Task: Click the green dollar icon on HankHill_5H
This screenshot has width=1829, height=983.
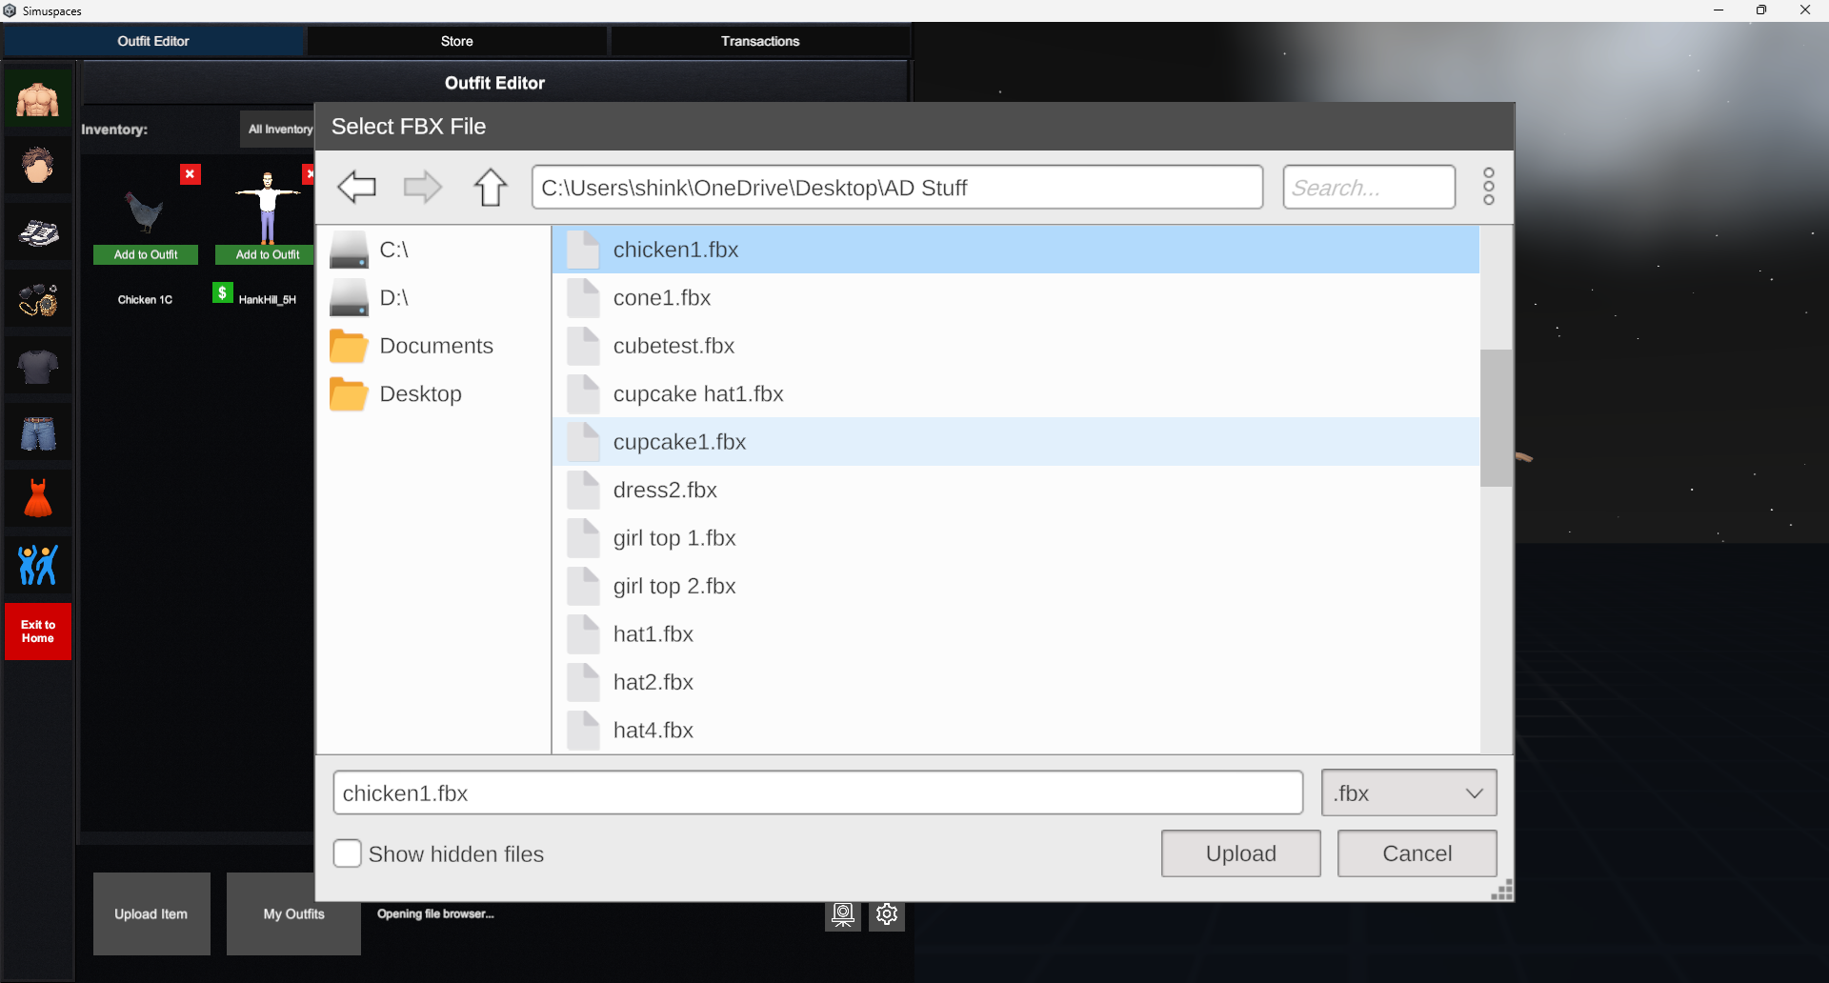Action: point(223,292)
